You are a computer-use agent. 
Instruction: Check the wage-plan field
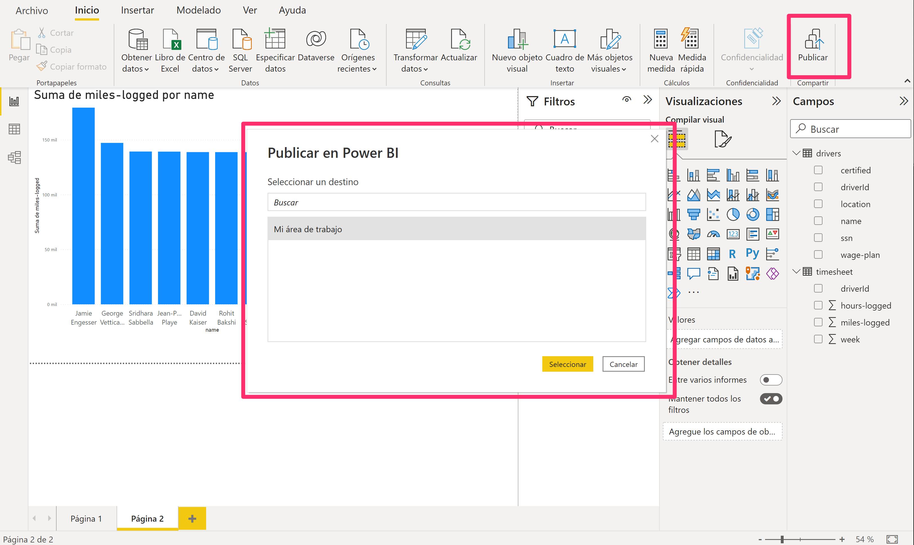point(818,254)
